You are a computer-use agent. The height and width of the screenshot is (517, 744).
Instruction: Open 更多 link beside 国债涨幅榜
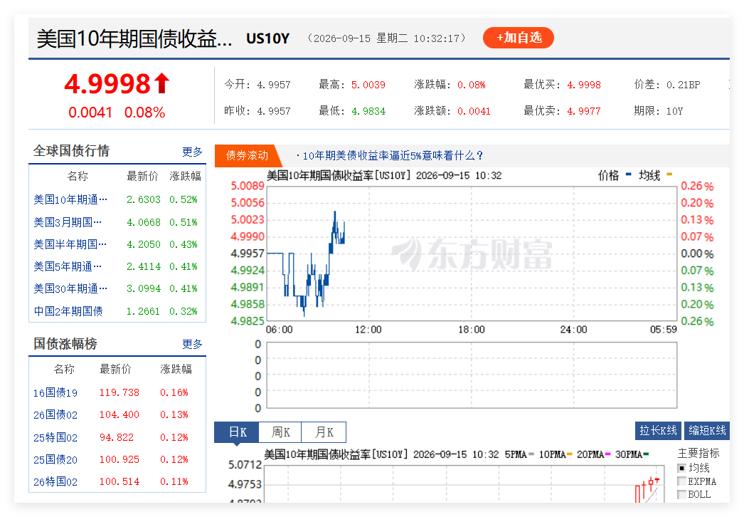tap(192, 343)
